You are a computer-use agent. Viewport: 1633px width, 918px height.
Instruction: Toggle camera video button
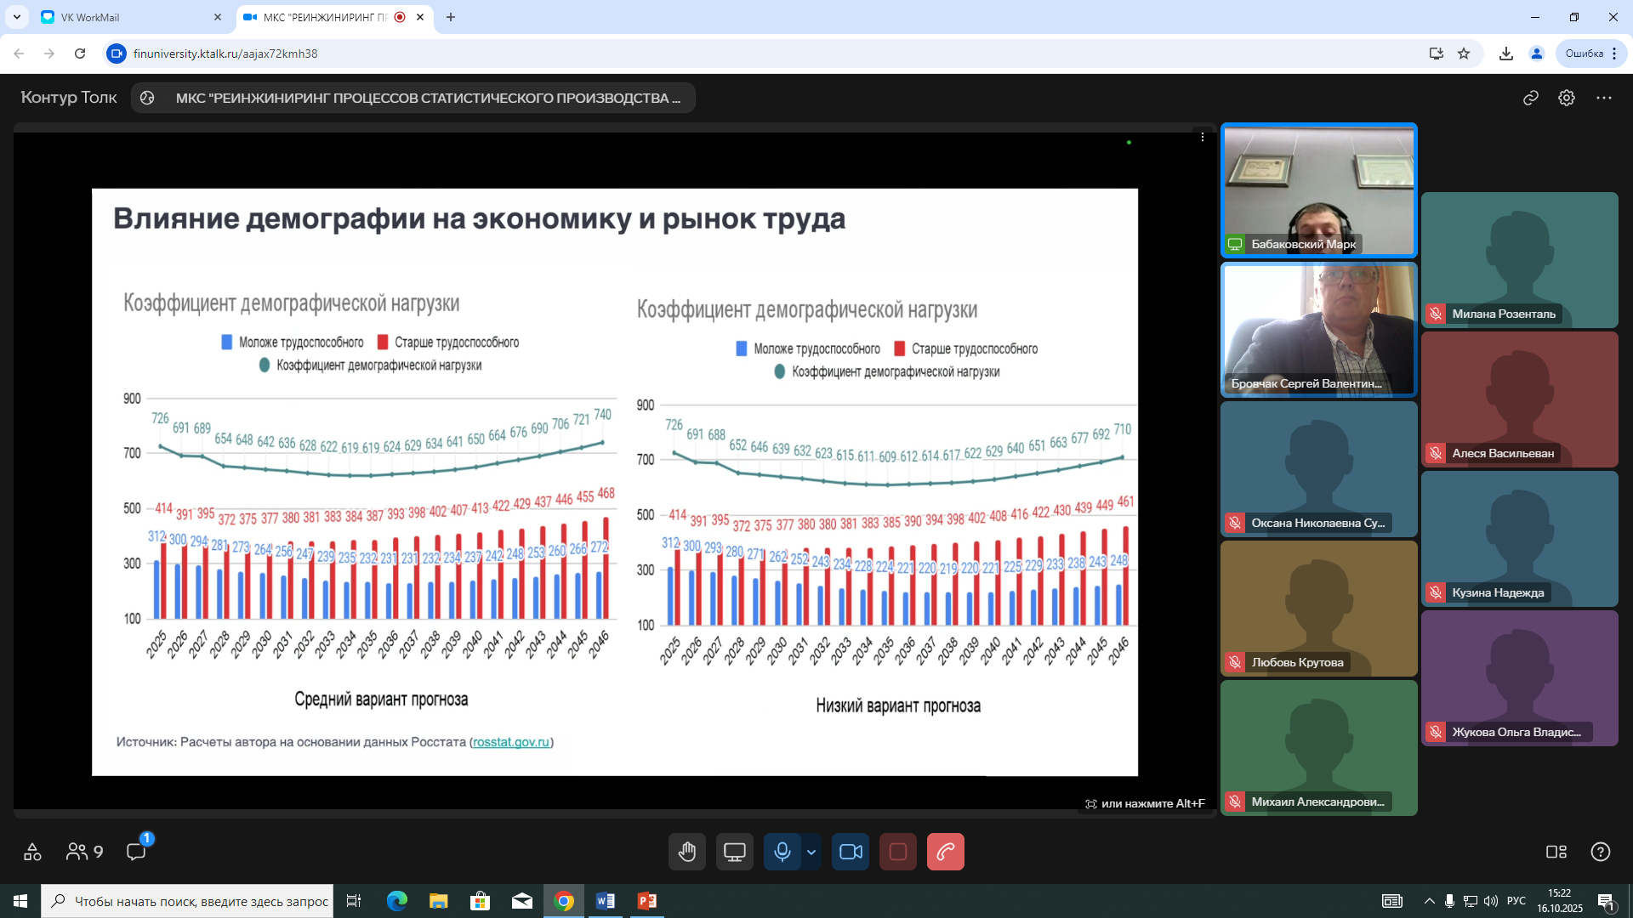[851, 852]
